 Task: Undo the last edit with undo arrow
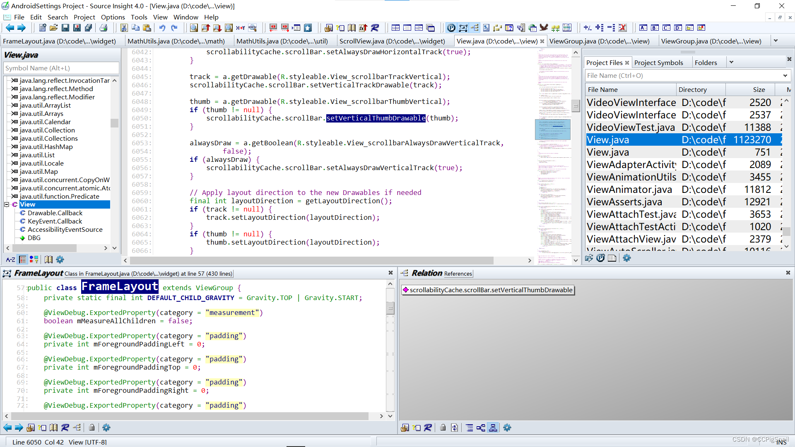coord(162,28)
